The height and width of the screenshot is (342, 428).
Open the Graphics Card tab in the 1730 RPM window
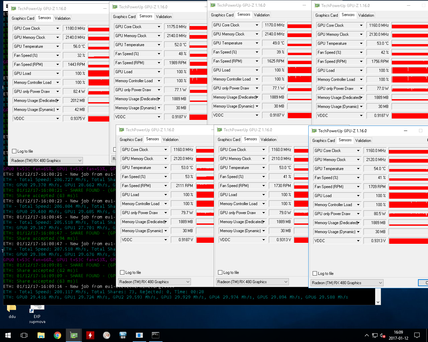coord(229,140)
